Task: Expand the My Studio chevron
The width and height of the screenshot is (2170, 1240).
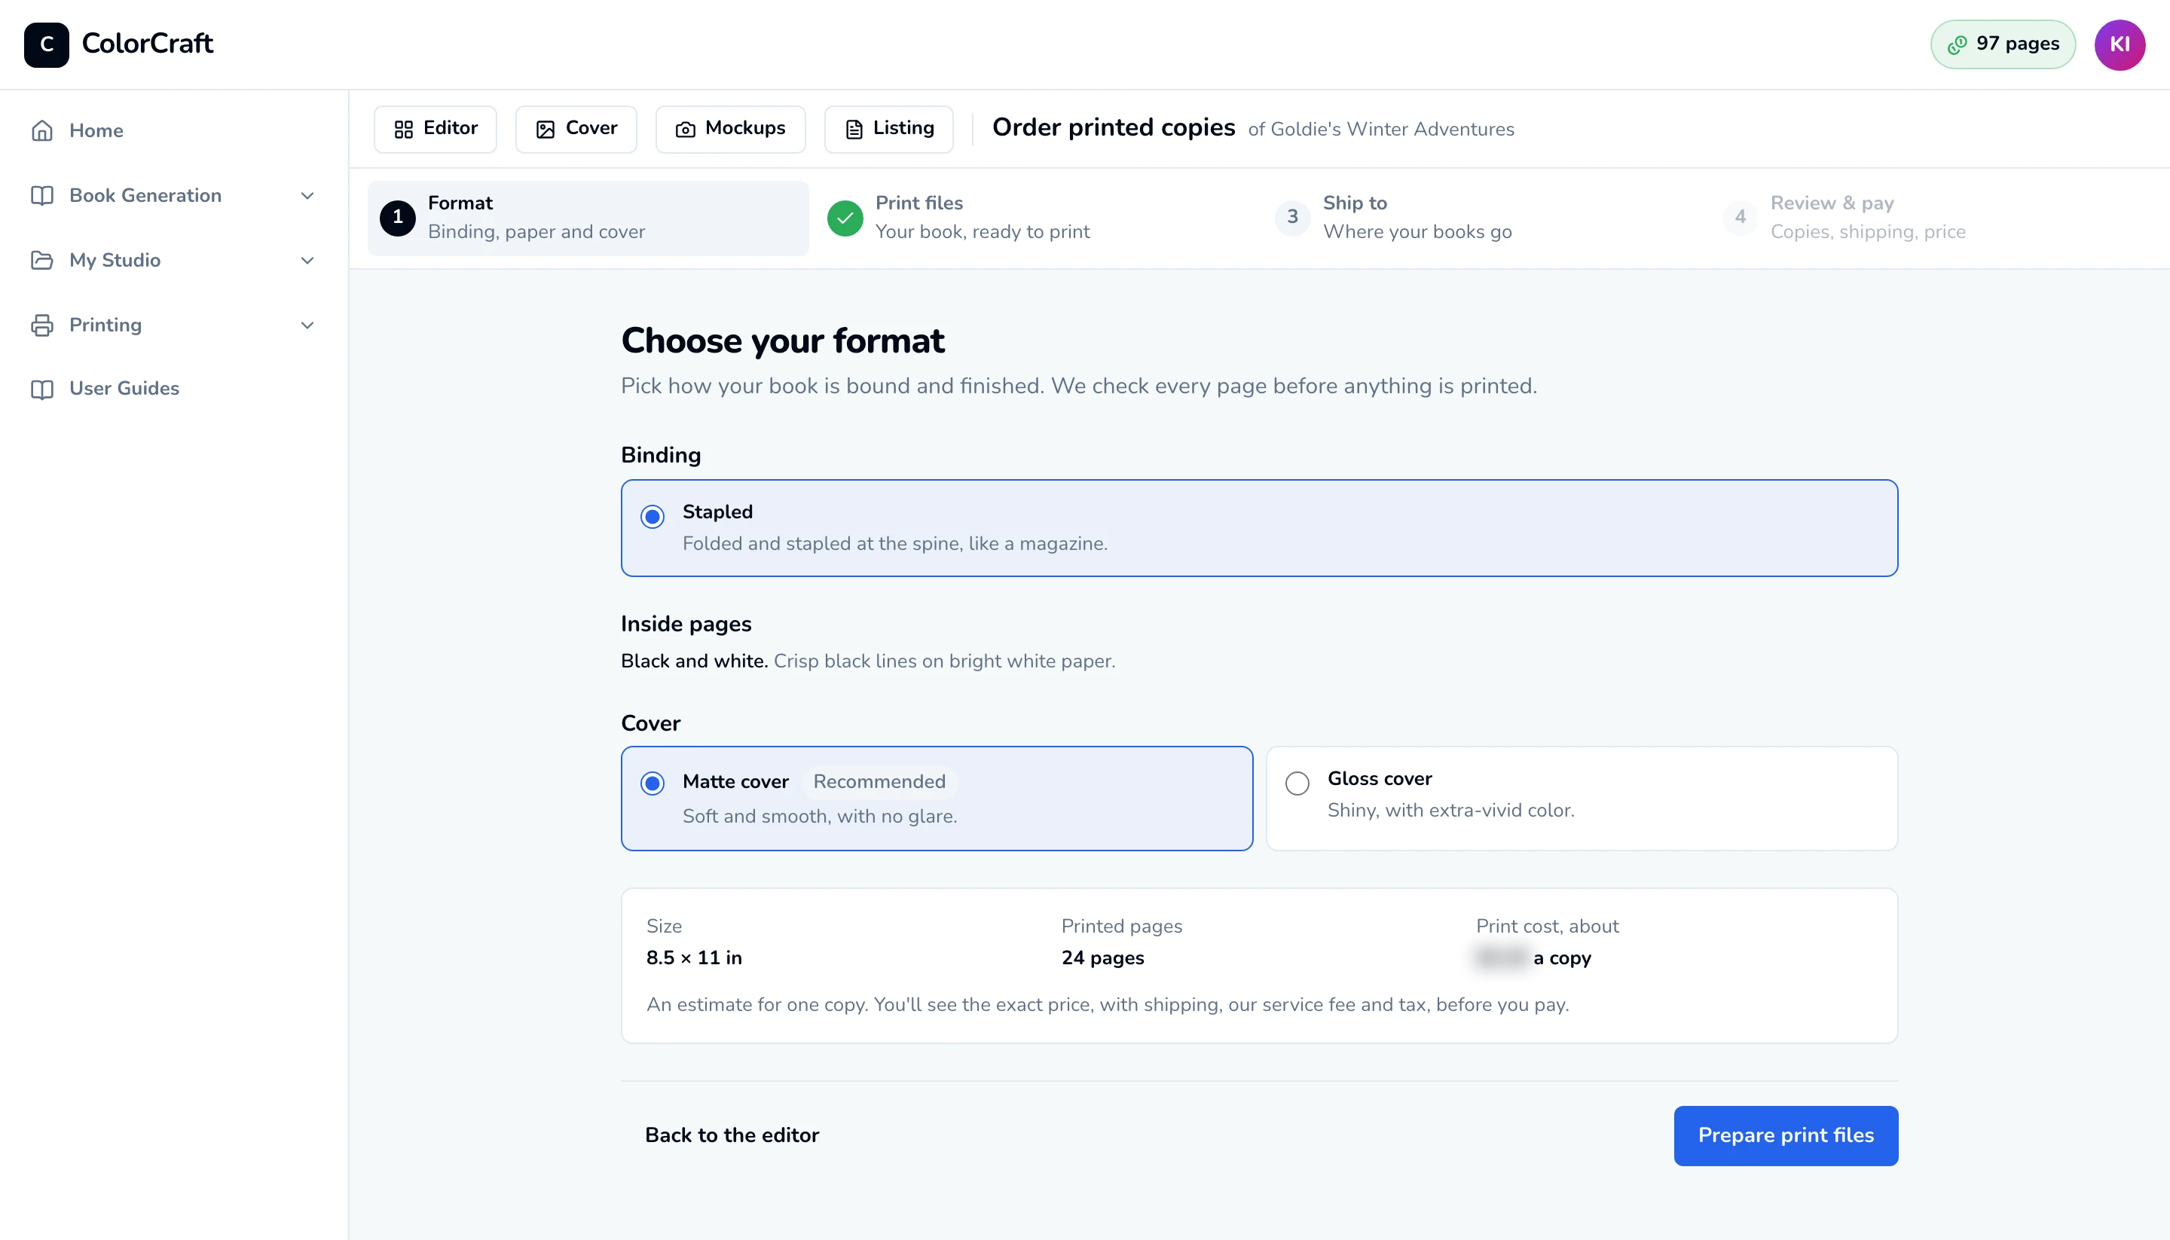Action: point(307,260)
